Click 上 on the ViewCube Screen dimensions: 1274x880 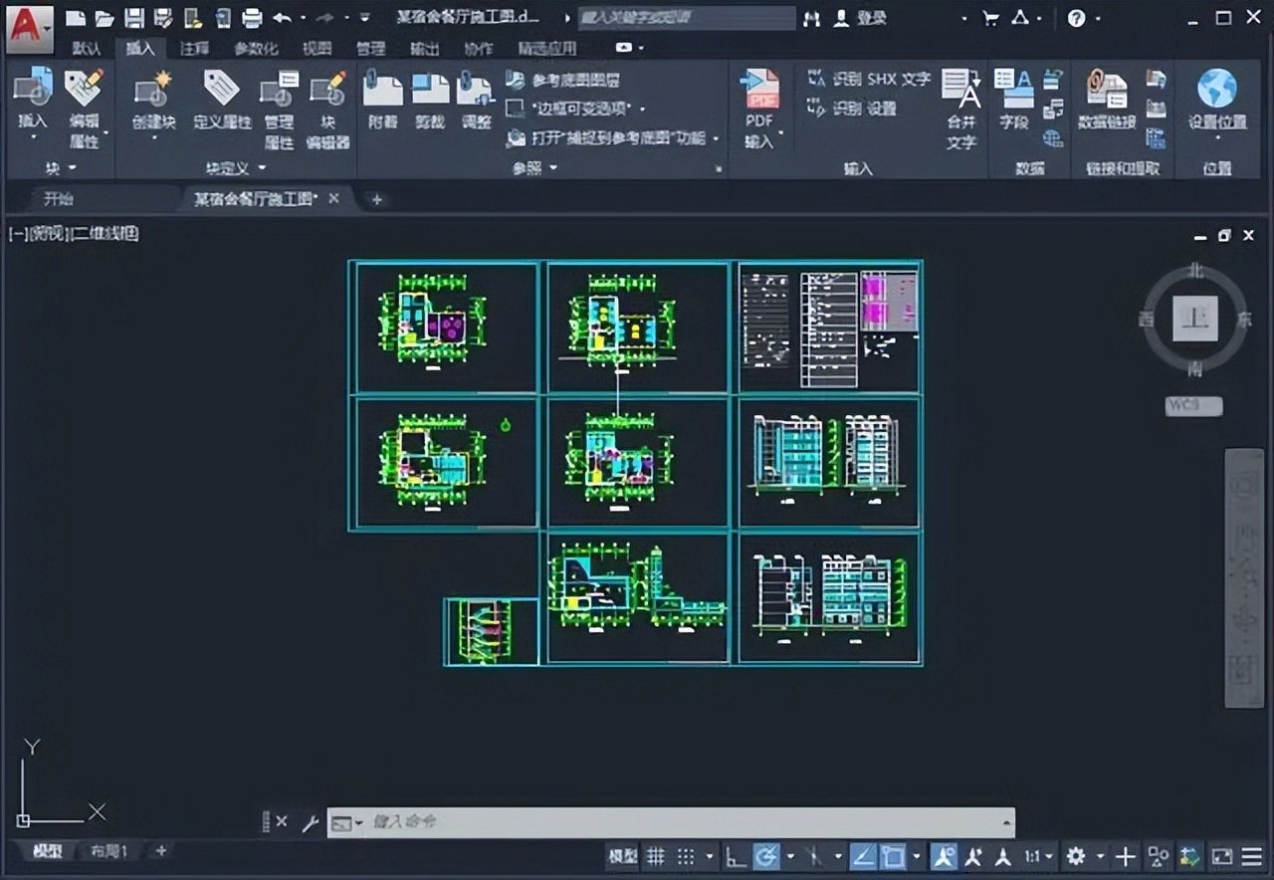pos(1194,319)
